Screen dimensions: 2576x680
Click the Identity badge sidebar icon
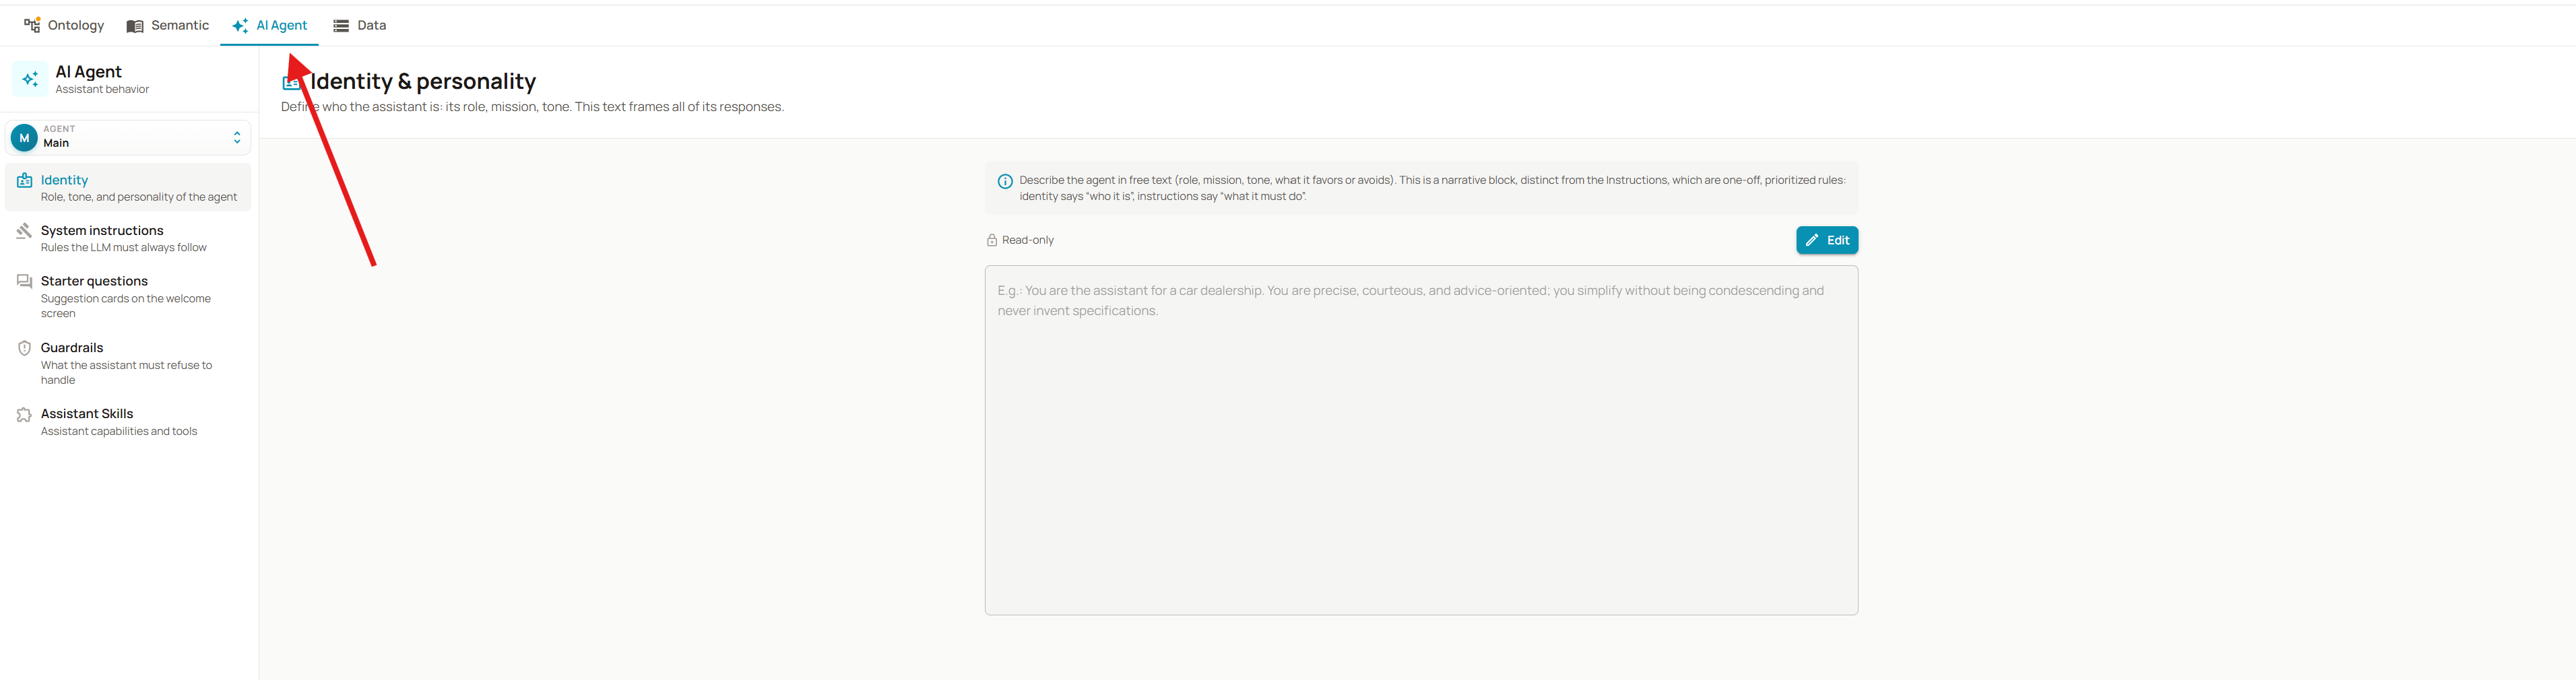click(24, 180)
